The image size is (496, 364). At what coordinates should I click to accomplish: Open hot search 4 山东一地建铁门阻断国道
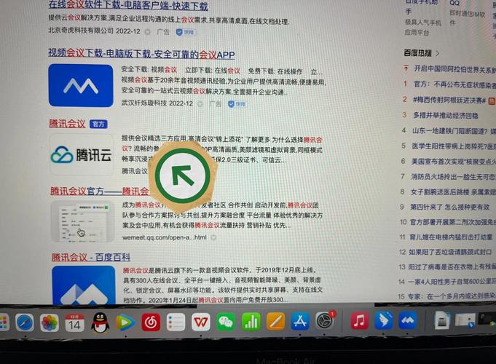tap(454, 130)
